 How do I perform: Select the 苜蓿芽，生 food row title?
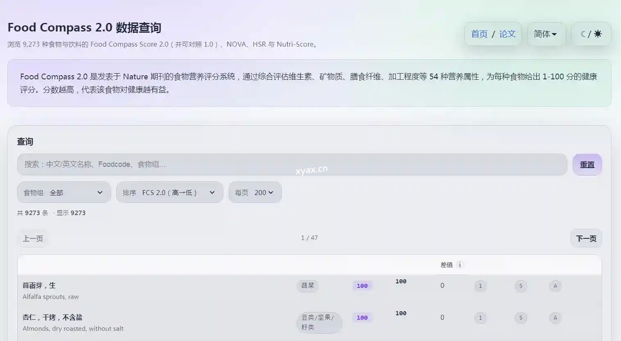click(39, 285)
